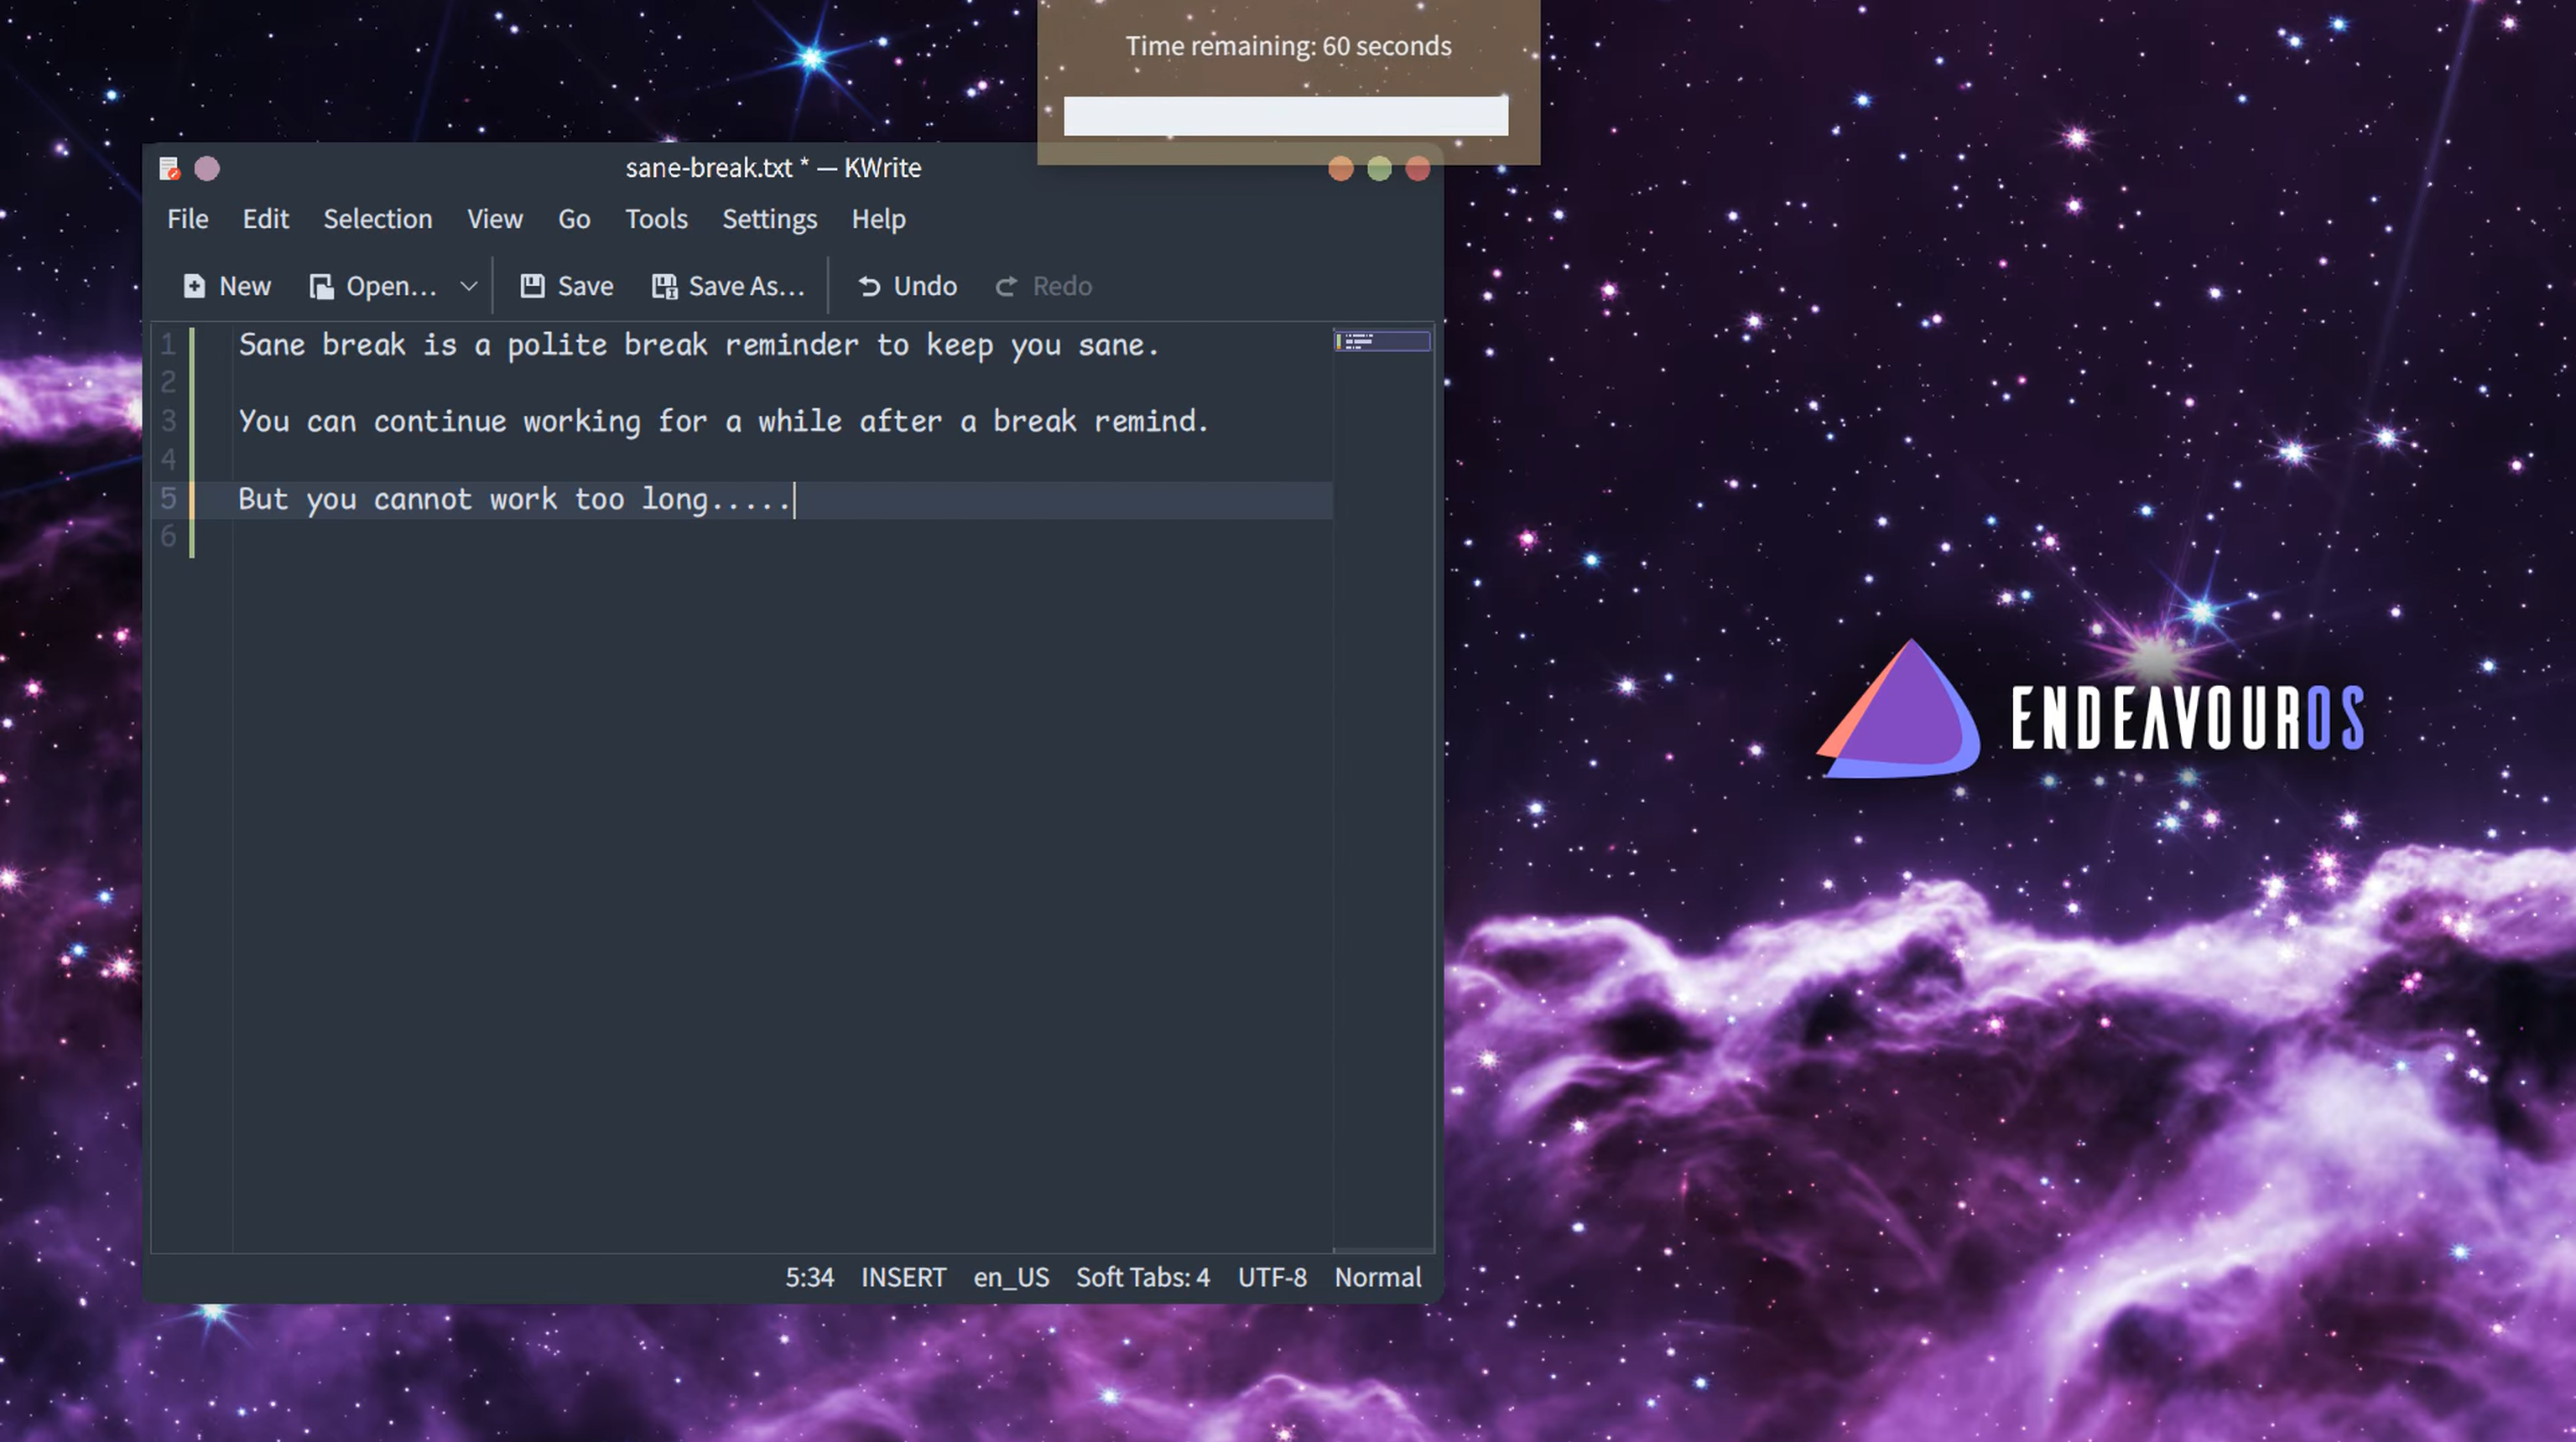Click the sane-break.txt window title

pyautogui.click(x=773, y=168)
